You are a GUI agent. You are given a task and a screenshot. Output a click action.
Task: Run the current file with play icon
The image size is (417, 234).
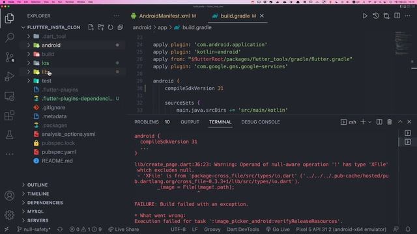pyautogui.click(x=365, y=16)
